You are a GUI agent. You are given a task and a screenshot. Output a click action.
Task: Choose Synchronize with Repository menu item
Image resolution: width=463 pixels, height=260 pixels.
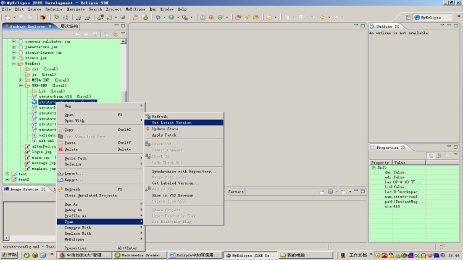tap(184, 171)
